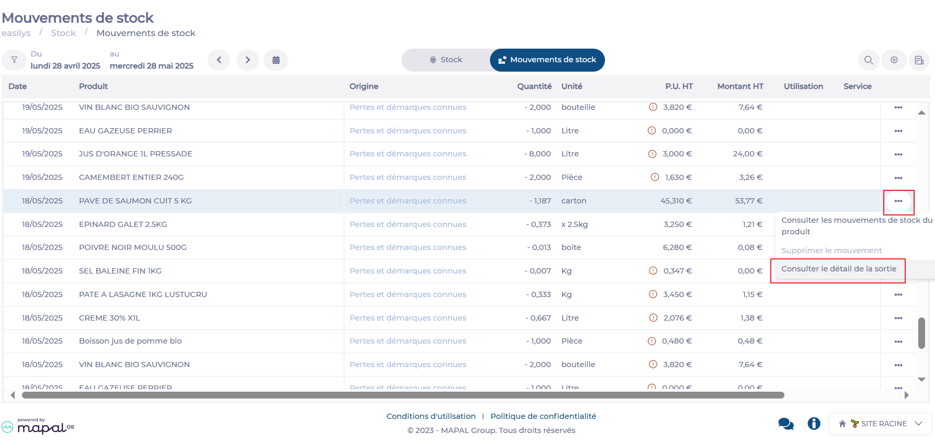Open Conditions d'utilisation link
The width and height of the screenshot is (935, 444).
431,416
